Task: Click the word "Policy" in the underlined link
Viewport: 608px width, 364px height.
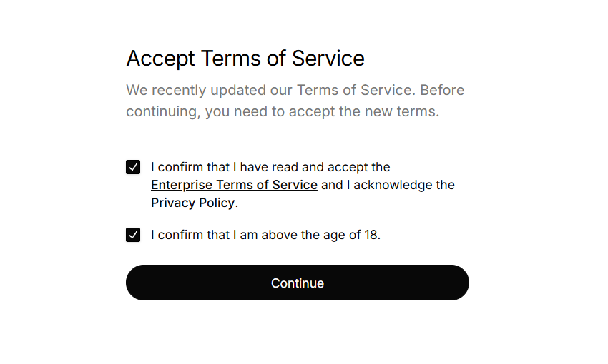Action: [217, 203]
